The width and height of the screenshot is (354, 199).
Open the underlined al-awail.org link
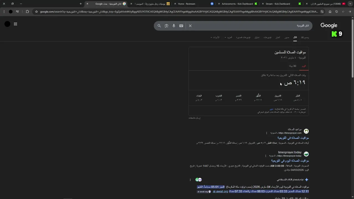click(x=220, y=191)
